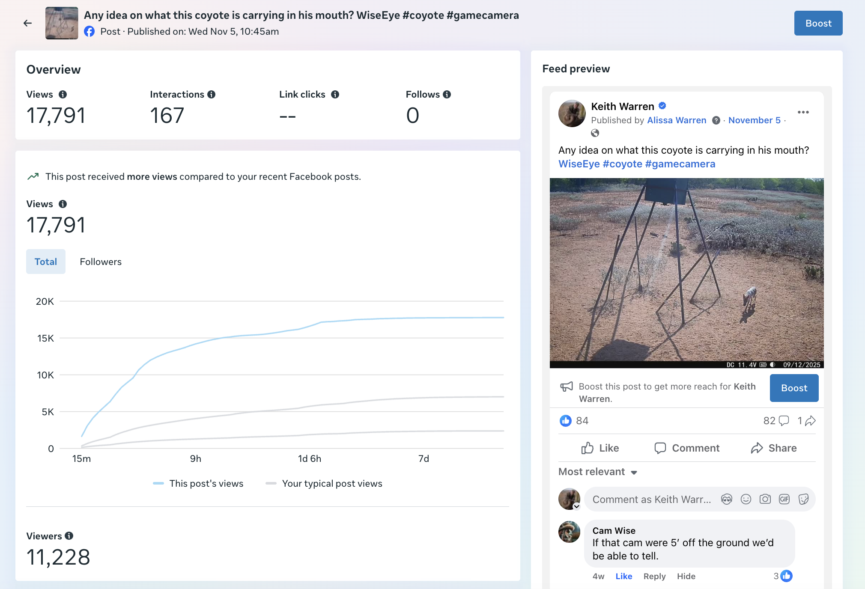Viewport: 865px width, 589px height.
Task: Click the Like button on the post
Action: [600, 448]
